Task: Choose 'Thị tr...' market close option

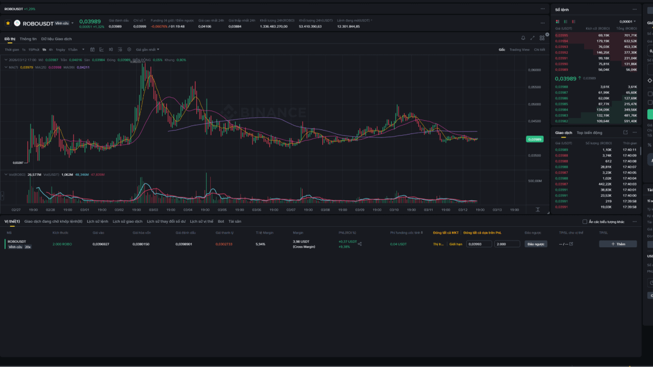Action: (x=439, y=244)
